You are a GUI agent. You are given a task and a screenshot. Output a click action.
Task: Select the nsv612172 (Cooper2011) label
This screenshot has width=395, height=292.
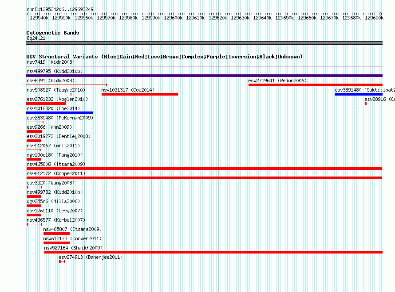(x=56, y=173)
